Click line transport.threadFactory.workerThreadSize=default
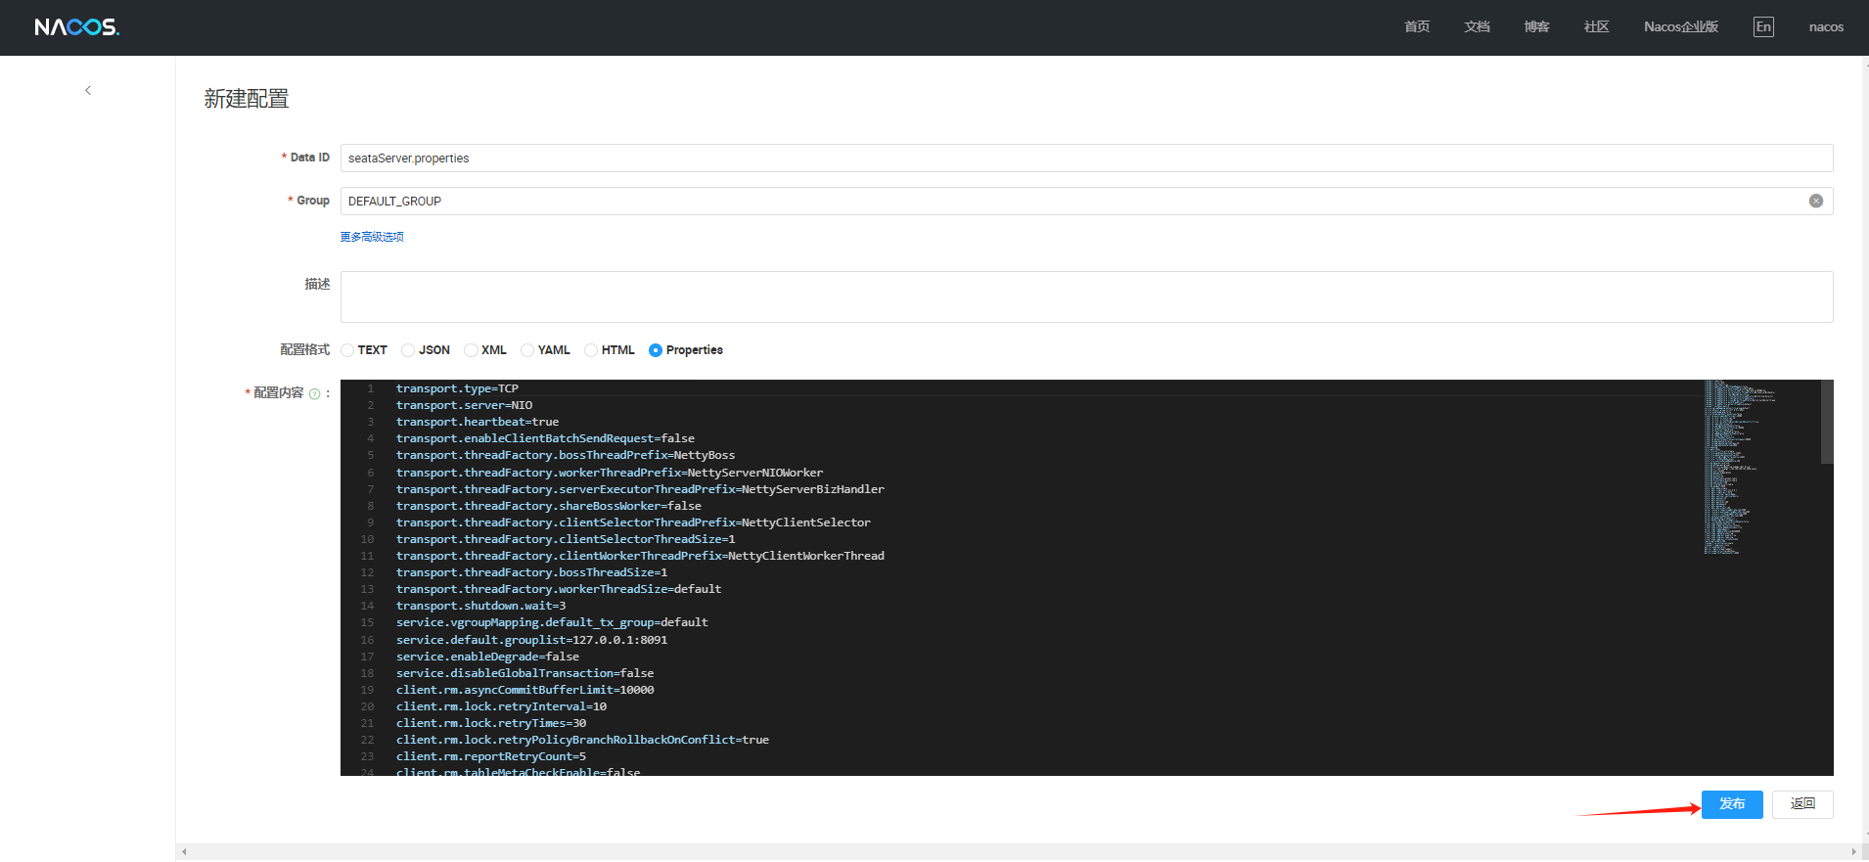The image size is (1869, 862). [559, 589]
